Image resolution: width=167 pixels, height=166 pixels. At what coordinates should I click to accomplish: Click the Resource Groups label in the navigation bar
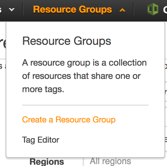point(72,10)
